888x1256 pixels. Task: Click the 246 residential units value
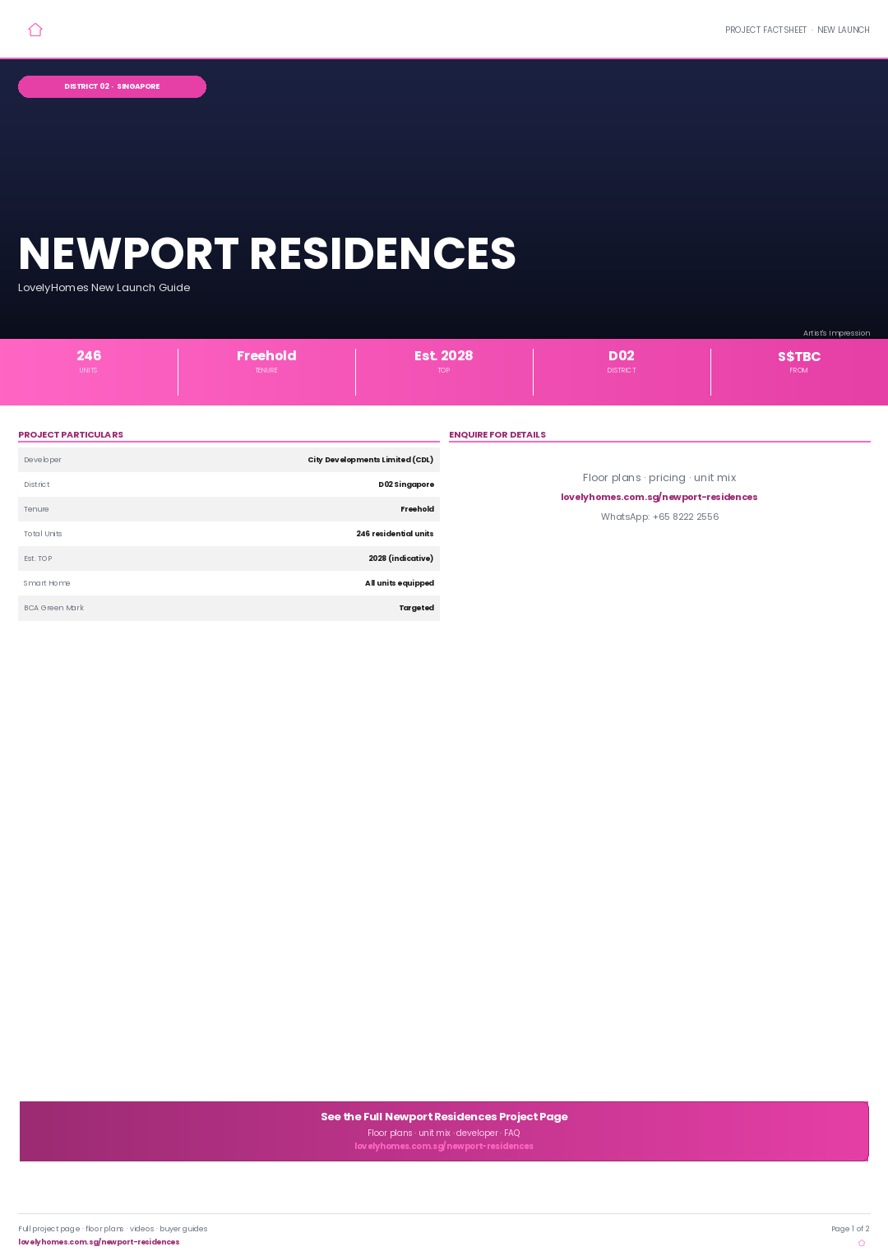point(395,534)
